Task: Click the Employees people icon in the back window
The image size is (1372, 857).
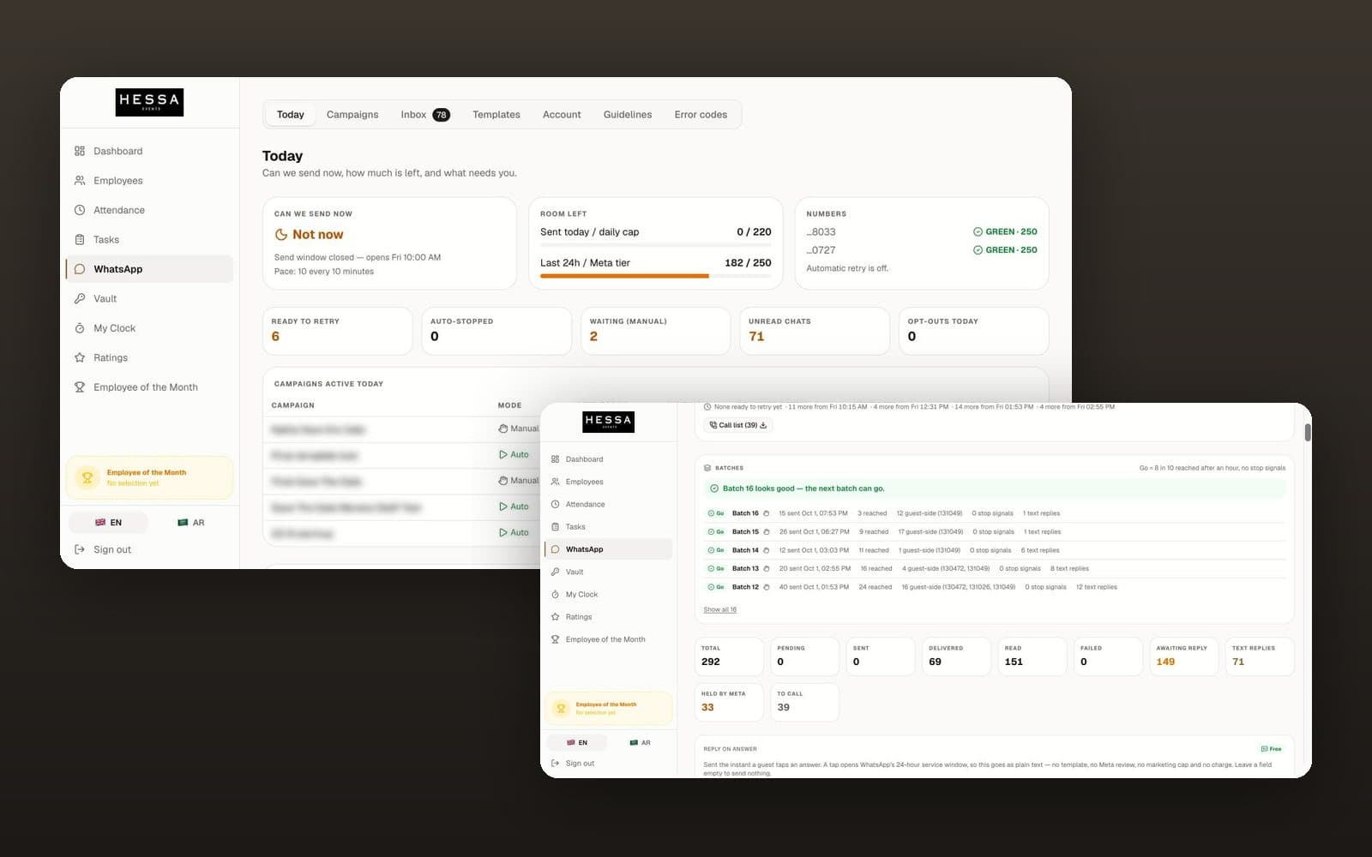Action: coord(80,181)
